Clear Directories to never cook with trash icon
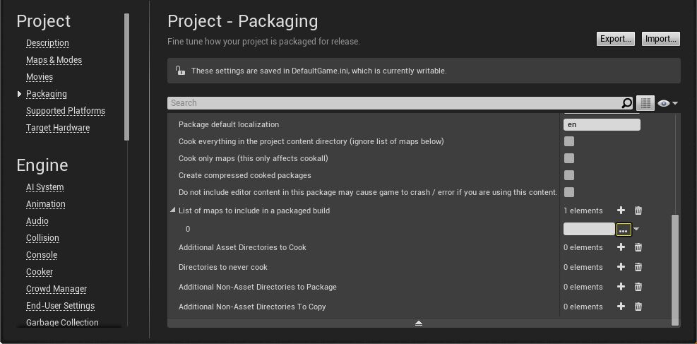The height and width of the screenshot is (344, 697). [638, 267]
